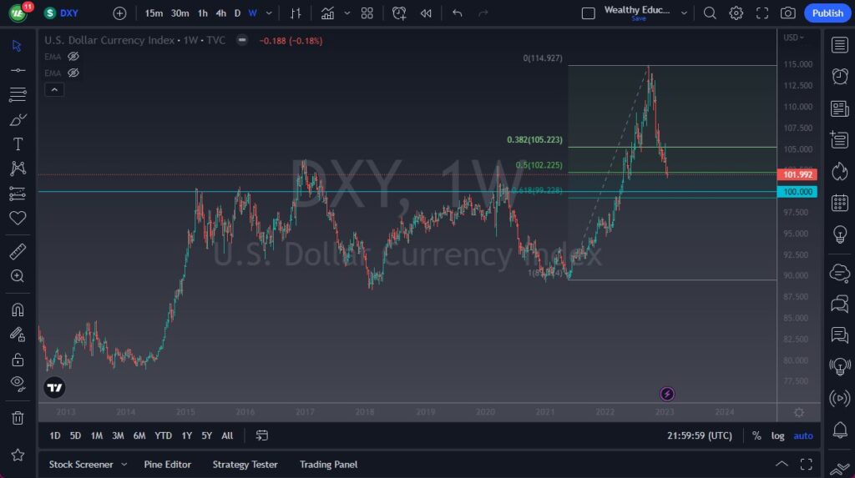The image size is (855, 478).
Task: Open the bar style selector
Action: click(x=296, y=13)
